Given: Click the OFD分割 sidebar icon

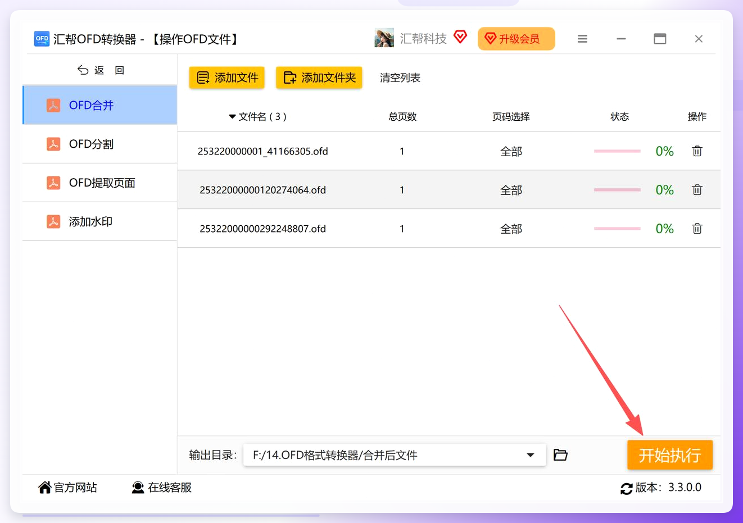Looking at the screenshot, I should coord(53,144).
